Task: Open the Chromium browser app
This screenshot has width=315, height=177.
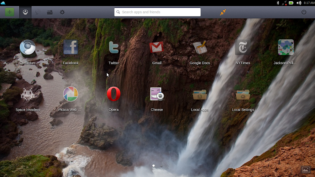Action: click(28, 48)
